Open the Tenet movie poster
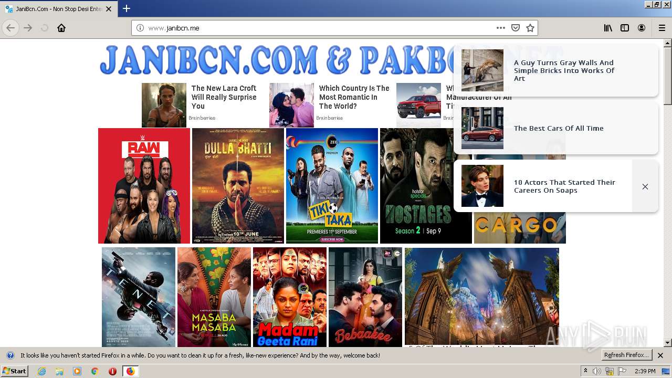 coord(139,297)
